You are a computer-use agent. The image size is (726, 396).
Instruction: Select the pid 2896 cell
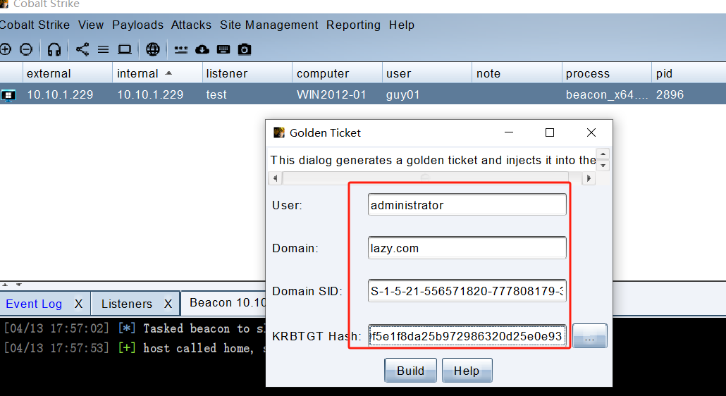689,94
